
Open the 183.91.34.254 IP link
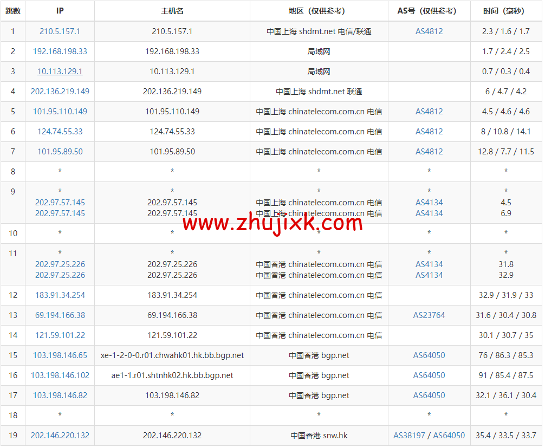[60, 295]
